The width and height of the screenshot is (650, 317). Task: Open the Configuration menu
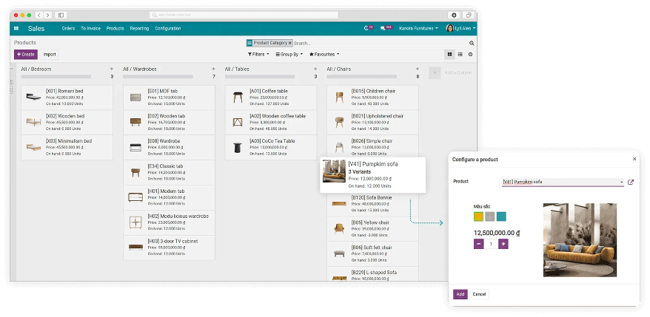(x=168, y=29)
